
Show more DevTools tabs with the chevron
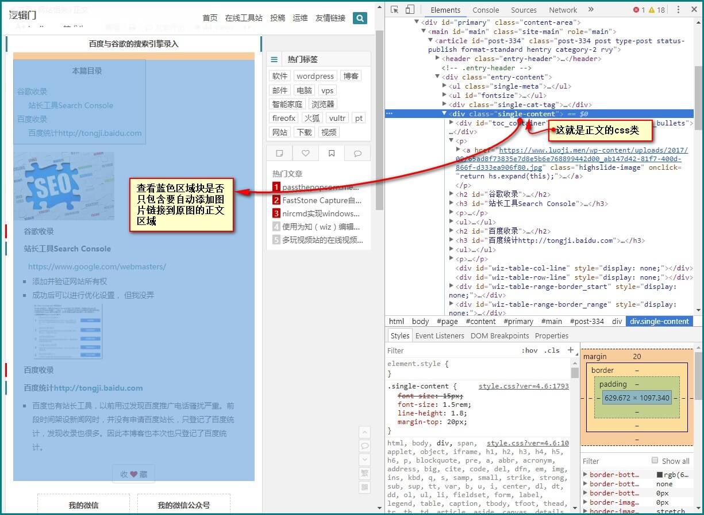click(591, 10)
